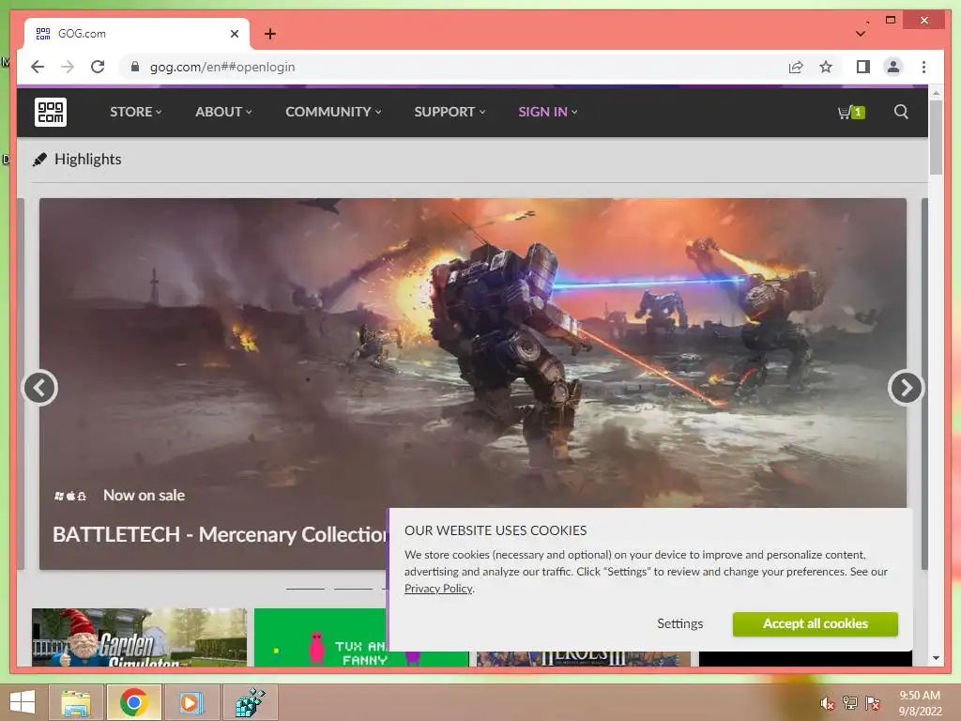
Task: Click Accept all cookies button
Action: click(x=816, y=623)
